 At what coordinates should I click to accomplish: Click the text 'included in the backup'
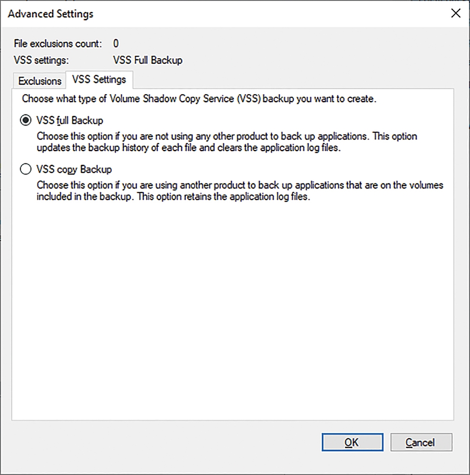84,197
